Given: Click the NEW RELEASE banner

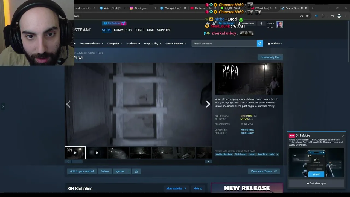Looking at the screenshot, I should pyautogui.click(x=247, y=188).
